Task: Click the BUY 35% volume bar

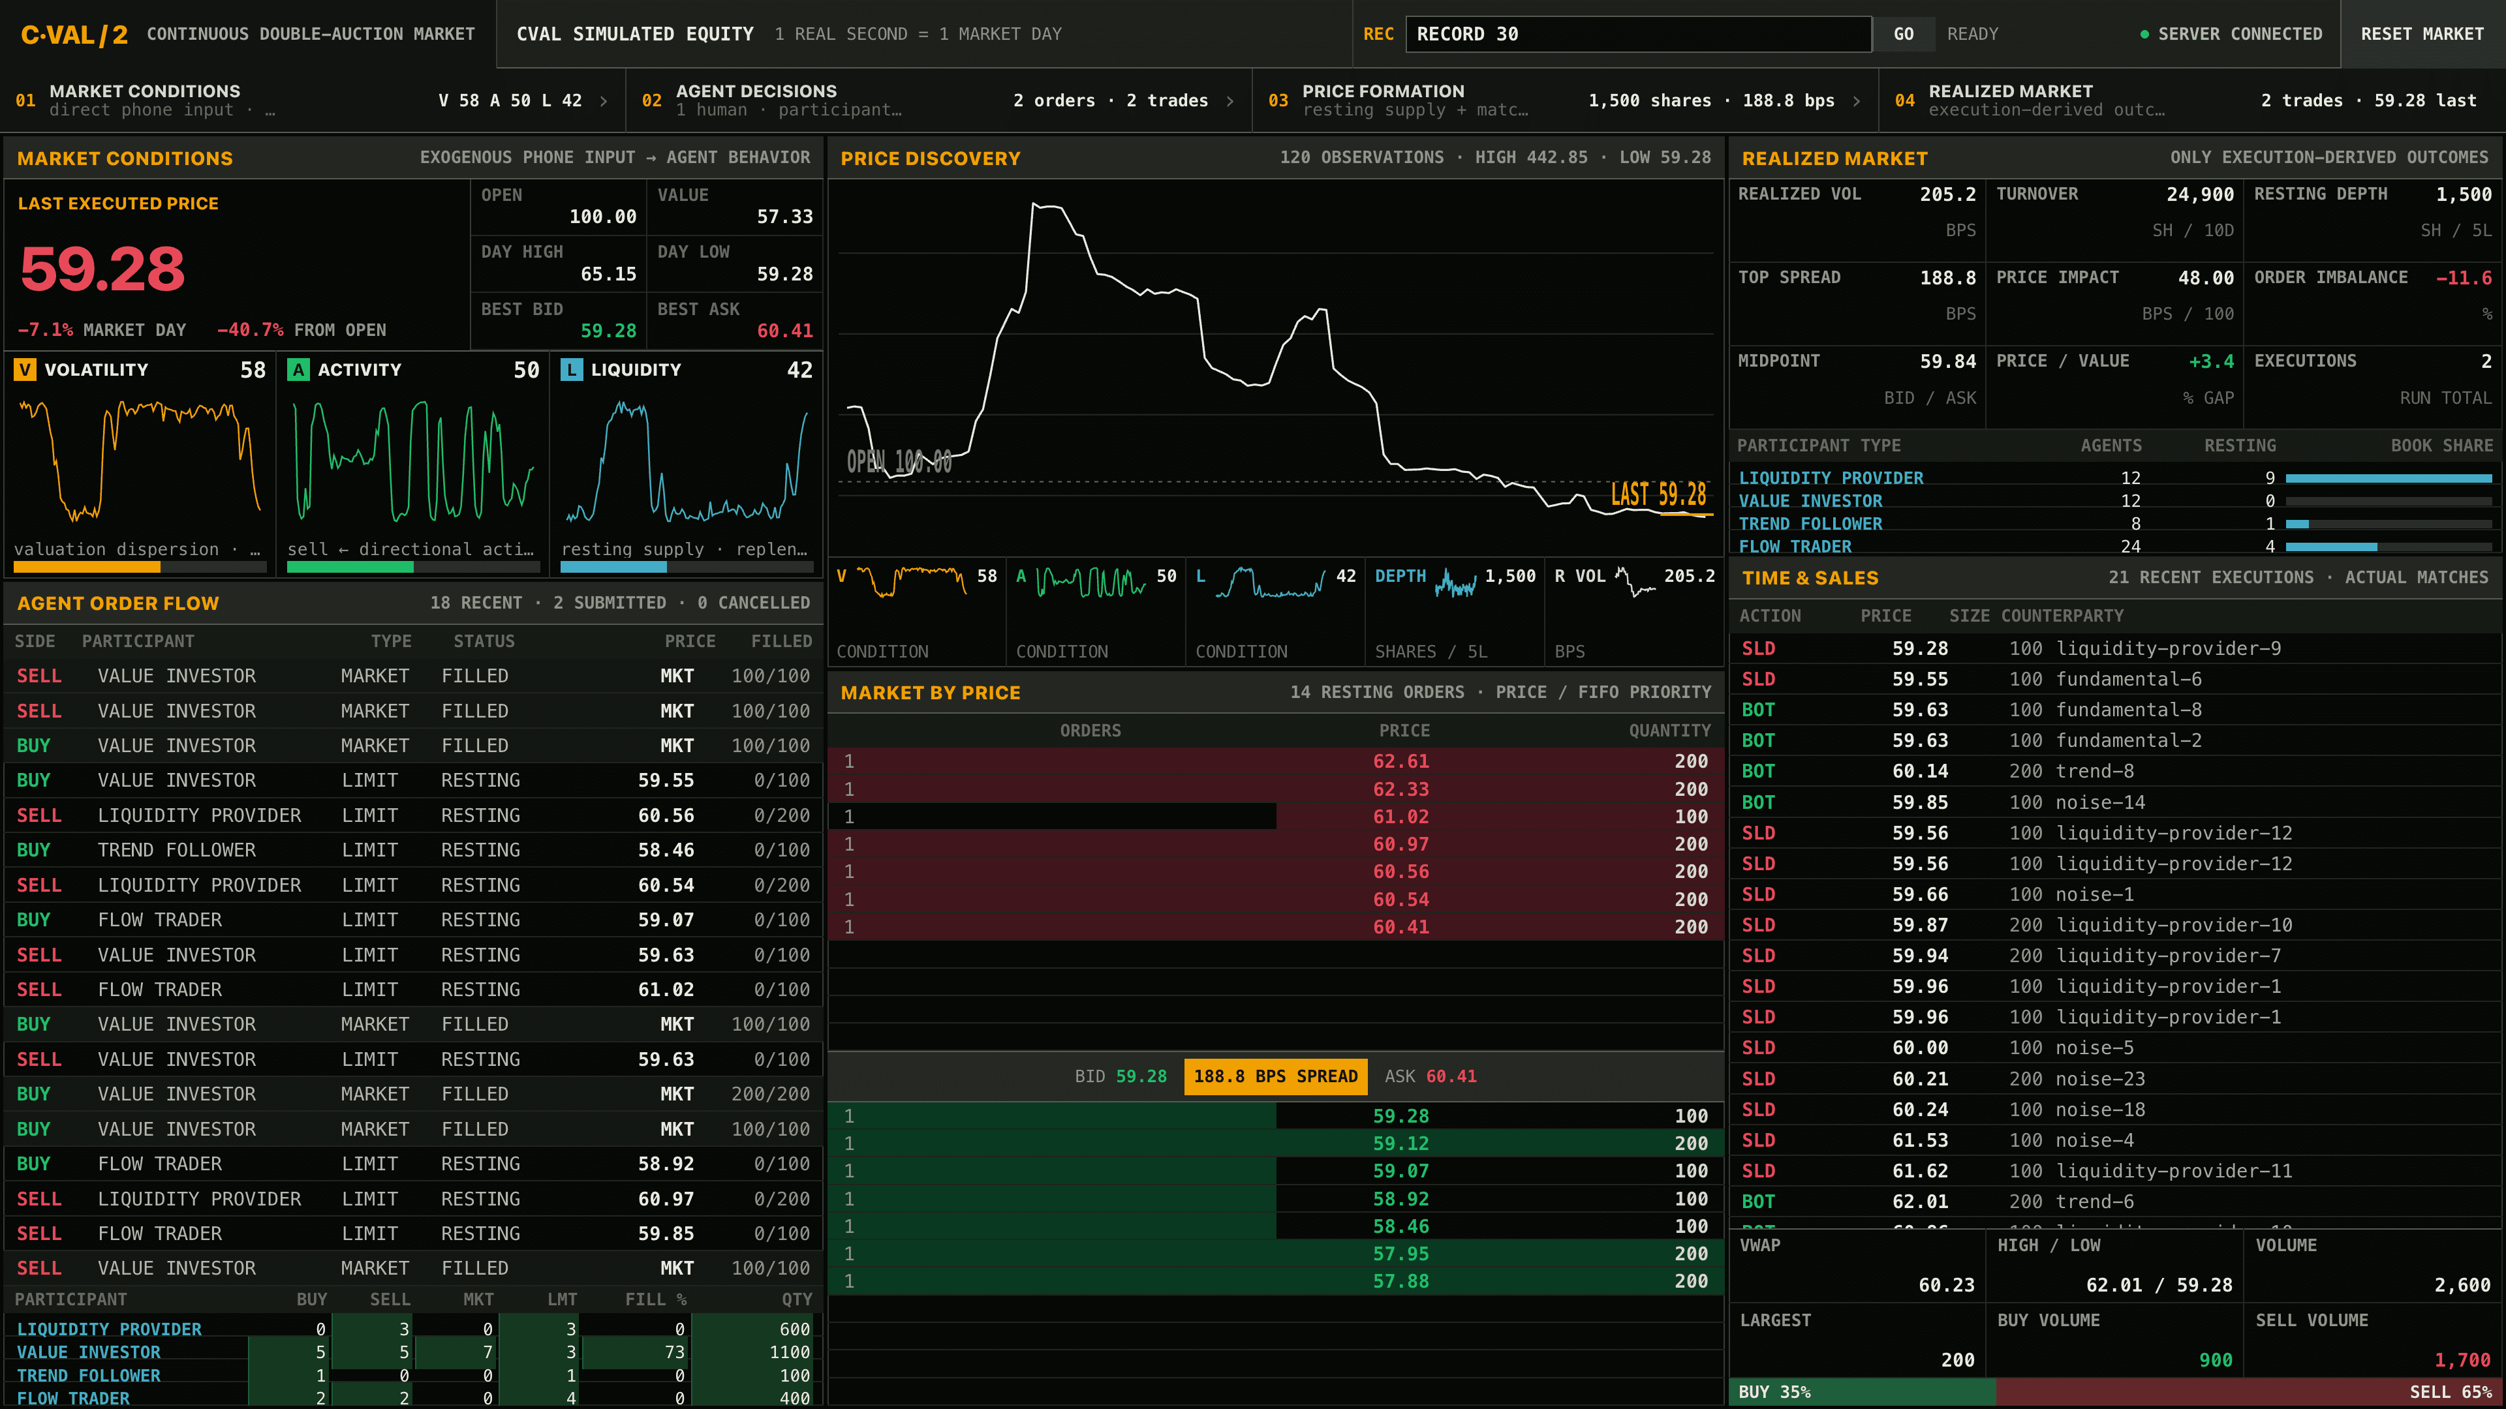Action: coord(1864,1393)
